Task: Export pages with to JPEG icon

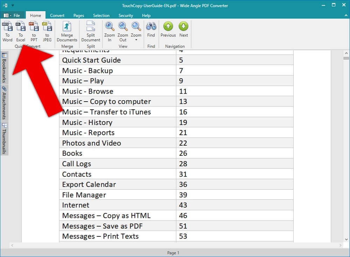Action: point(47,27)
